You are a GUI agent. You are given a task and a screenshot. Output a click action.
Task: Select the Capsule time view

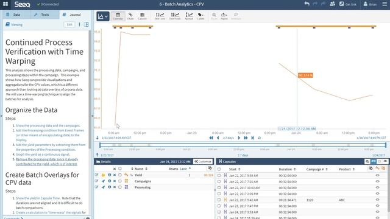pos(142,16)
